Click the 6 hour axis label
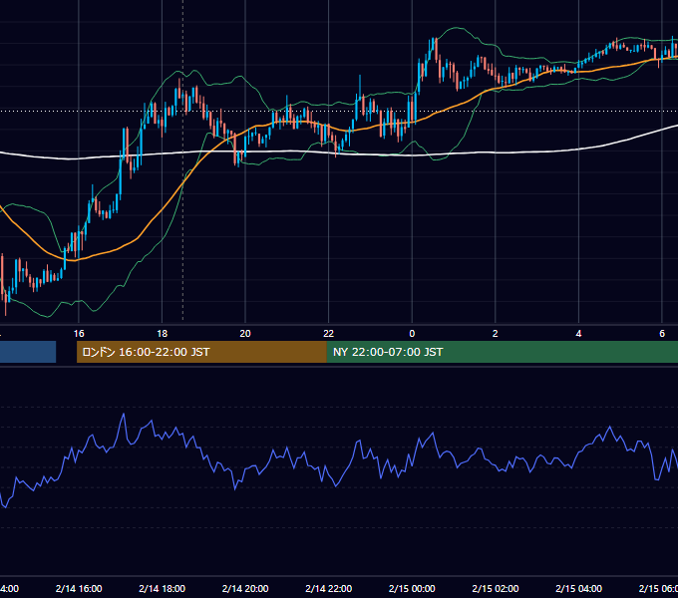Screen dimensions: 678x598 pos(662,334)
